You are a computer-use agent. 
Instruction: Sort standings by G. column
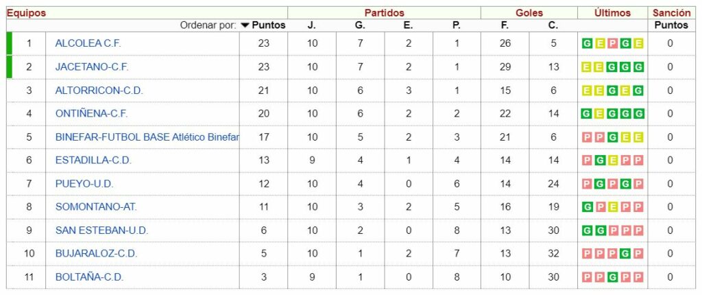click(360, 25)
